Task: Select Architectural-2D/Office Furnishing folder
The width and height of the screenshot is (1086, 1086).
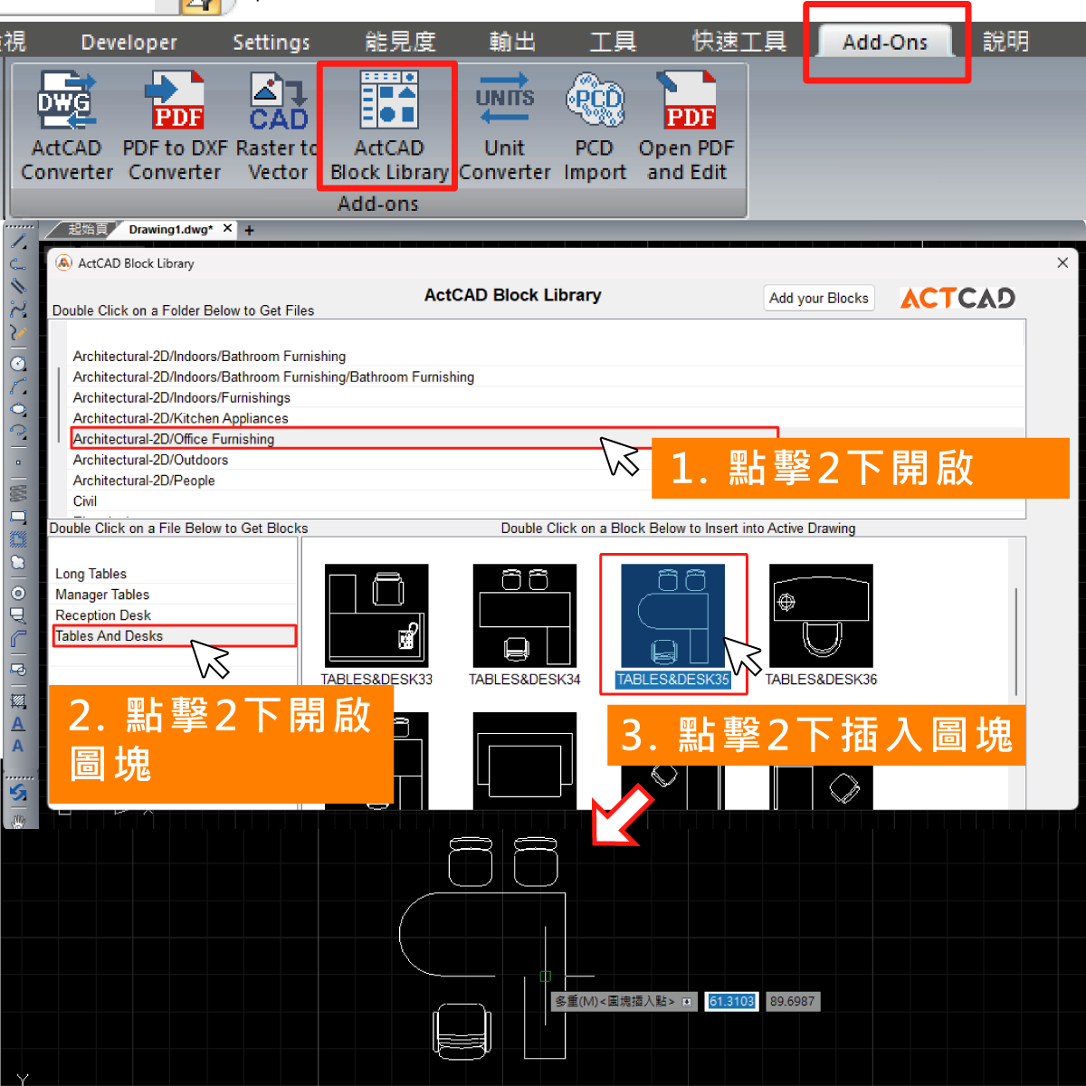Action: click(x=548, y=439)
